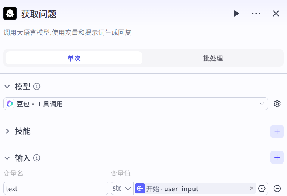Add a new input variable with plus

tap(277, 158)
